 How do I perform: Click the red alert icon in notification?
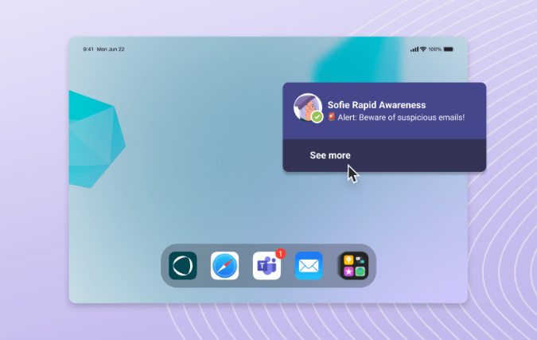331,118
